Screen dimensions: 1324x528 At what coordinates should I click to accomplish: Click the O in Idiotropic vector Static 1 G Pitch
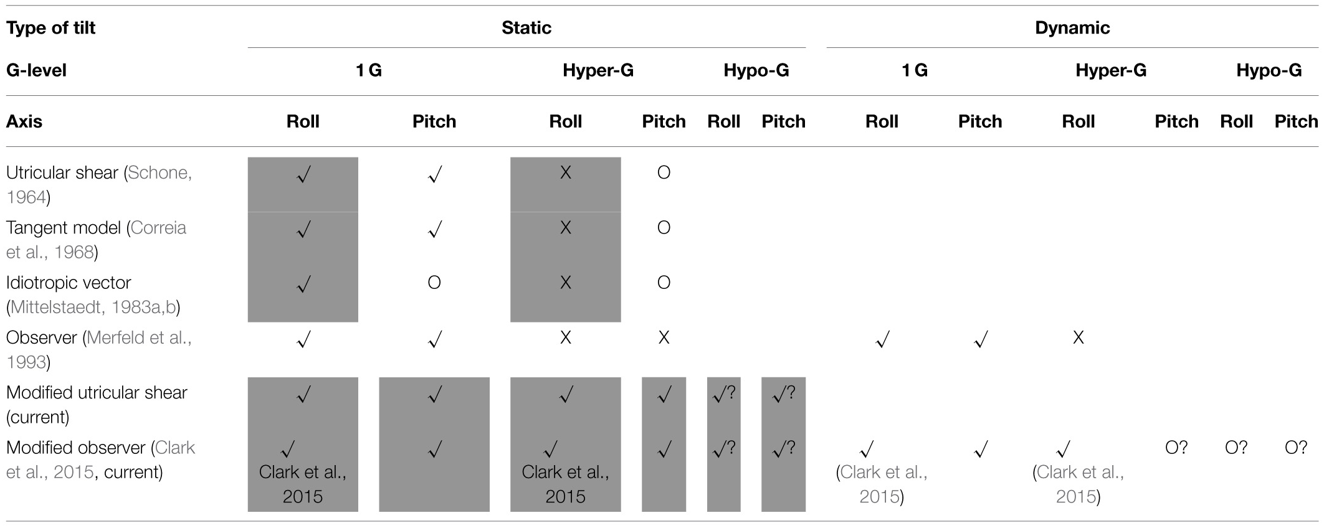pos(434,283)
